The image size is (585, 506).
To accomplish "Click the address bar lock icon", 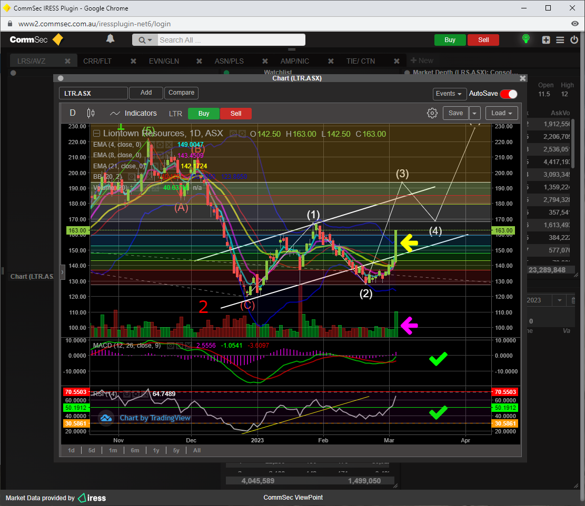I will click(10, 24).
